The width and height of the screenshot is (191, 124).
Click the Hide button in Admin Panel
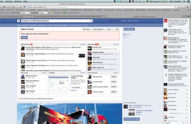117,29
